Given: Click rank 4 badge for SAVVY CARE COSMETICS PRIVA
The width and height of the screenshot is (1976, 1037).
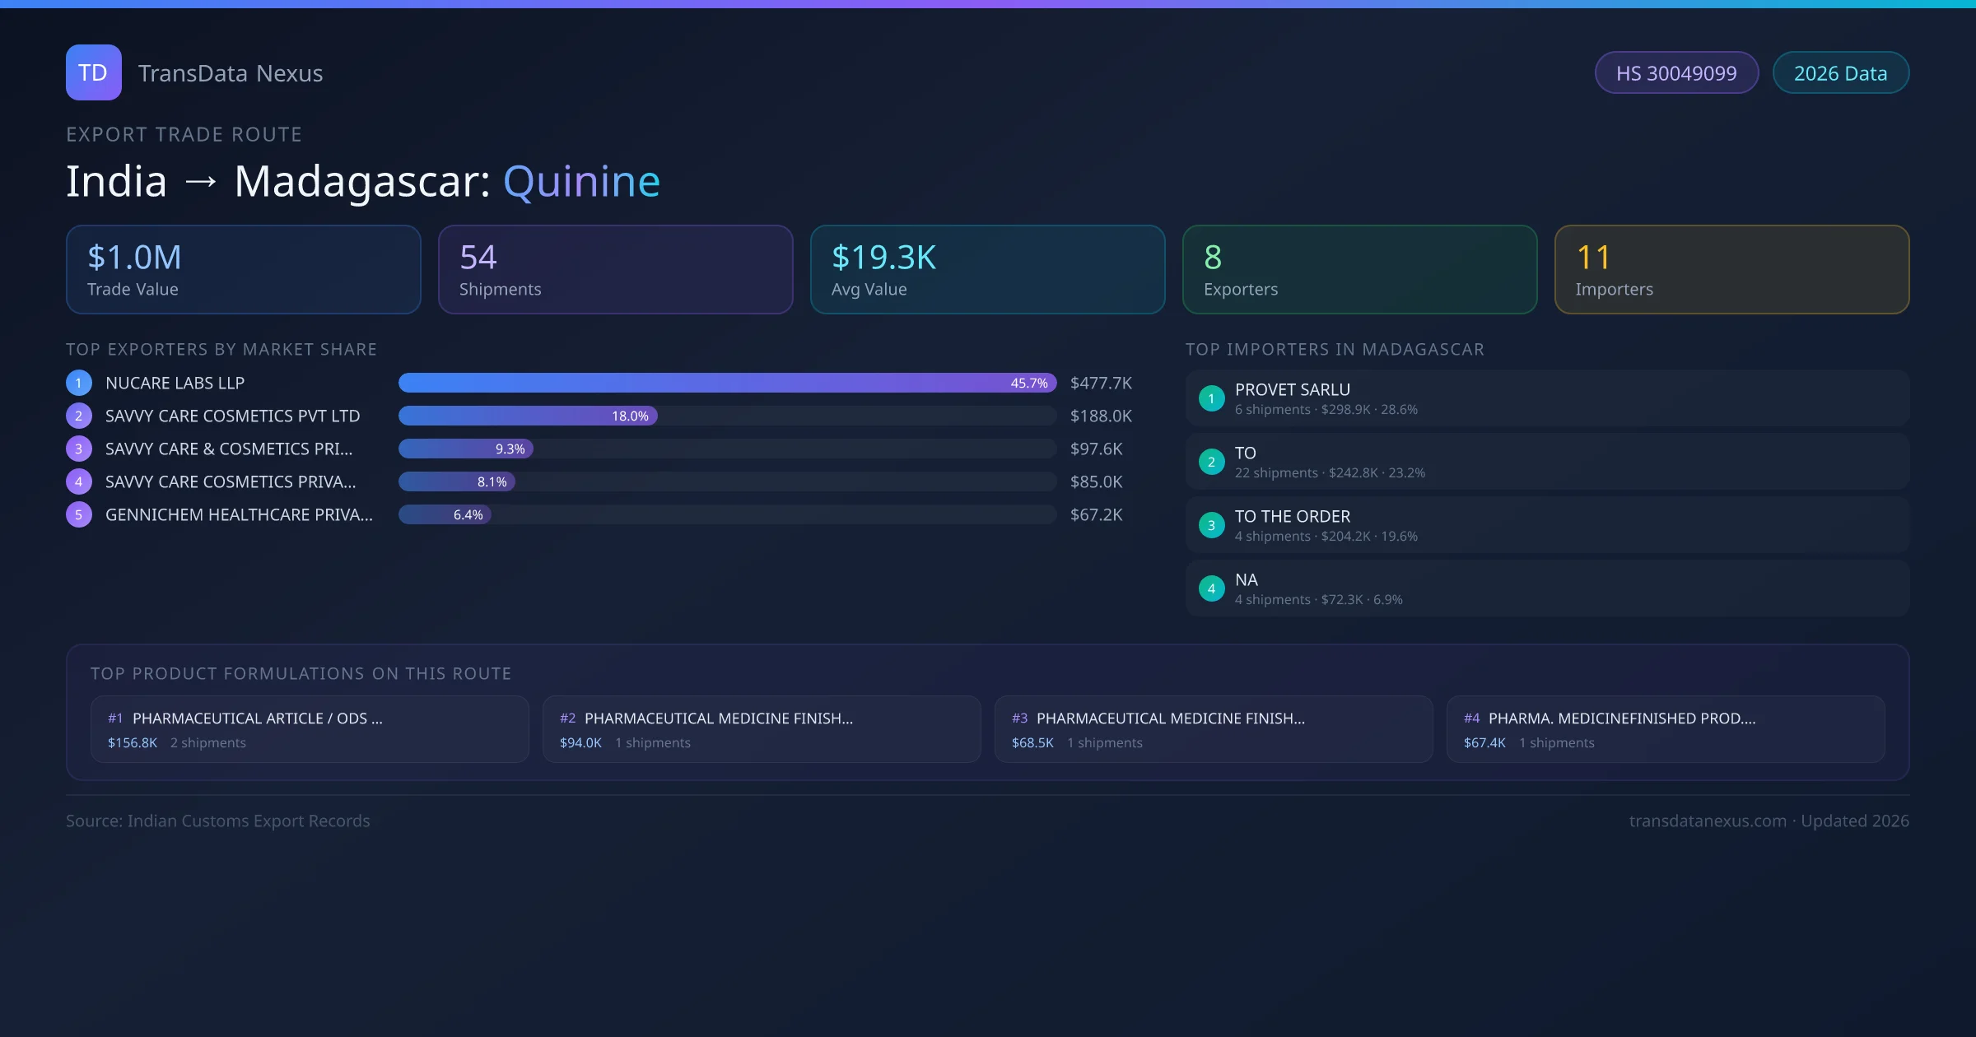Looking at the screenshot, I should [x=78, y=481].
